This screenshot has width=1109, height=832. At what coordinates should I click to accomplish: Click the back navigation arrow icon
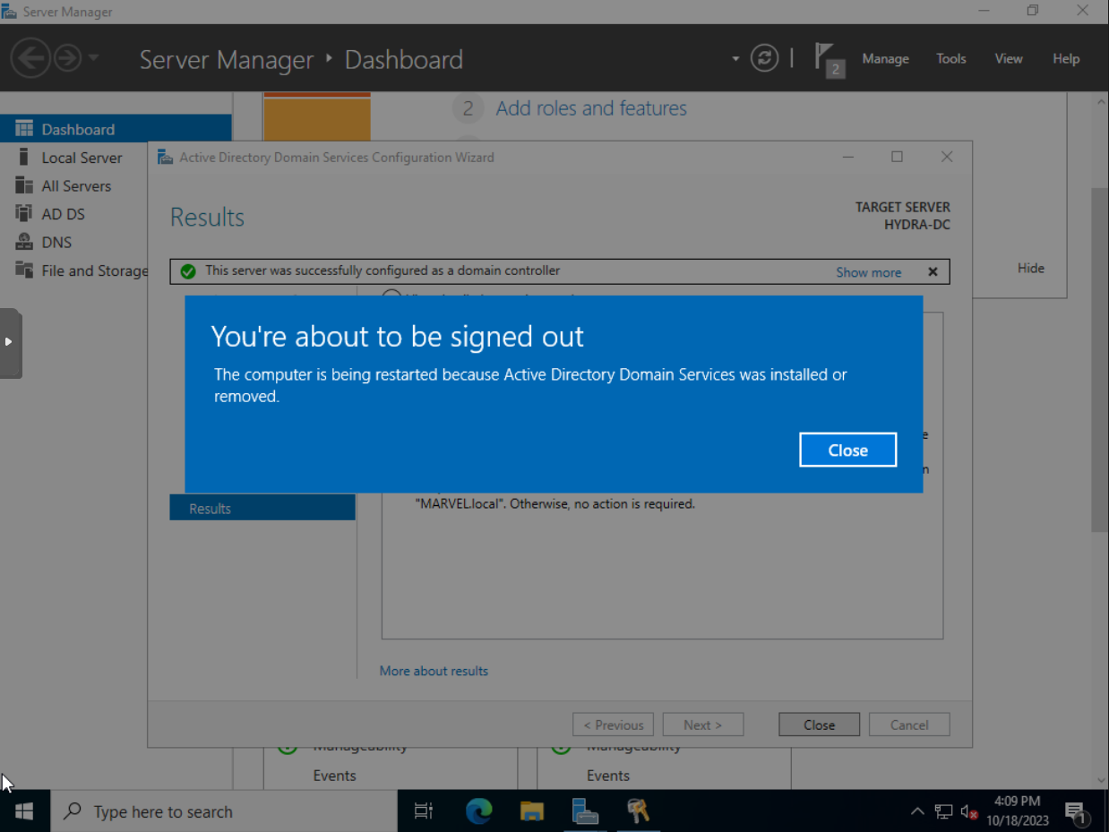[30, 59]
